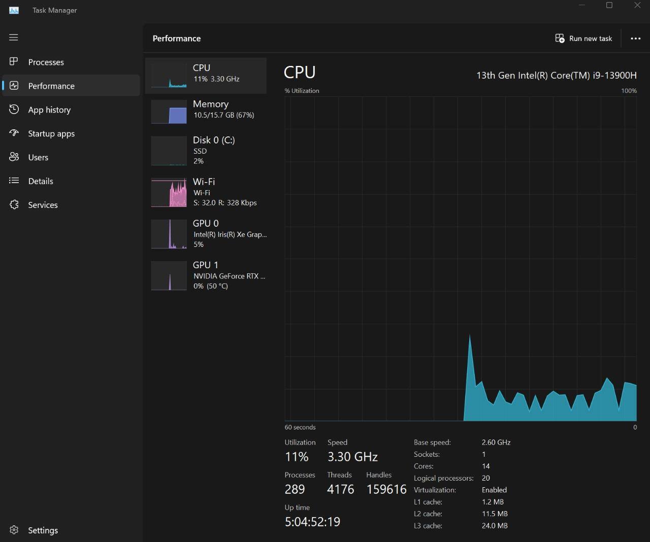Select the Performance tab in sidebar
This screenshot has height=542, width=650.
51,86
